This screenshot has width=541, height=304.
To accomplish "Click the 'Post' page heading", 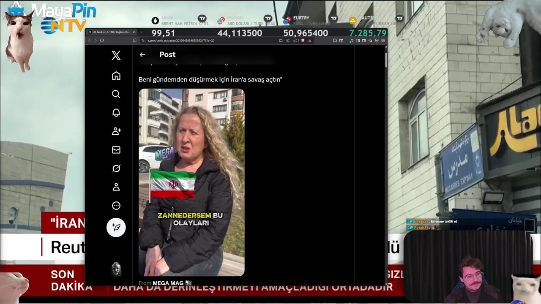I will click(x=167, y=54).
